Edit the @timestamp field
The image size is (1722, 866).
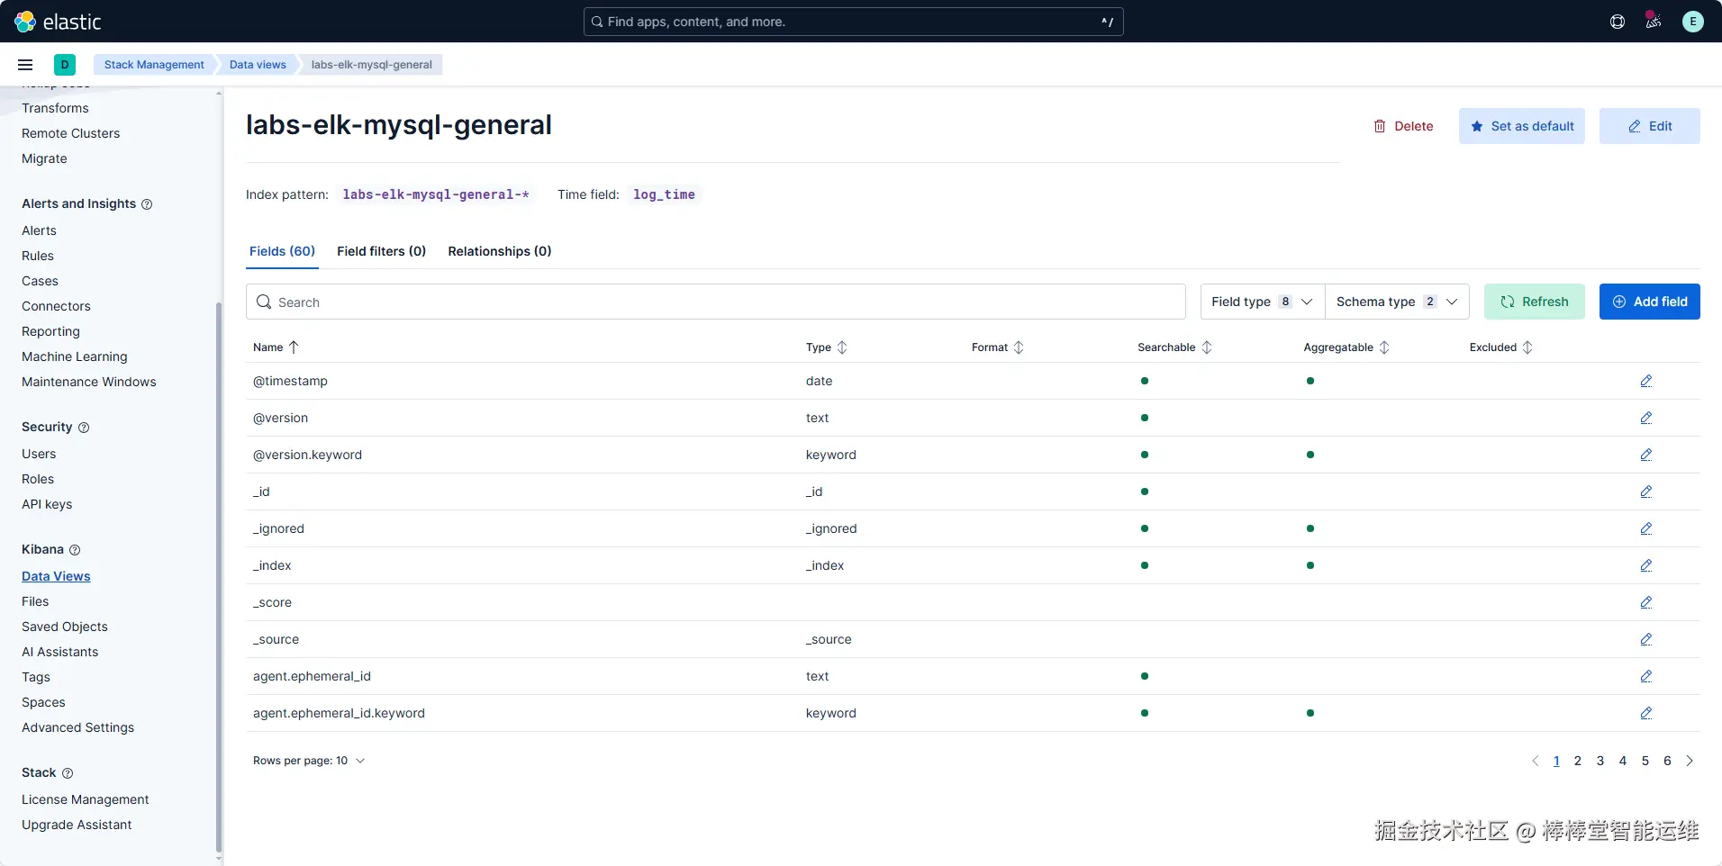pos(1646,381)
